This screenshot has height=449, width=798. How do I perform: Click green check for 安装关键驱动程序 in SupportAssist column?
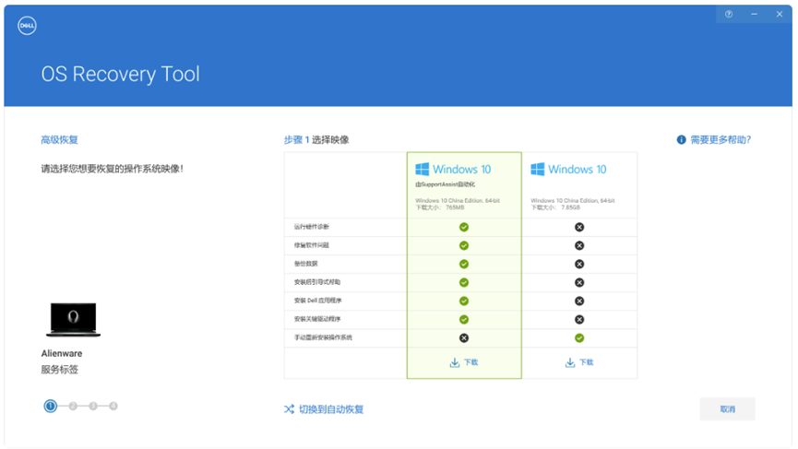pyautogui.click(x=464, y=319)
